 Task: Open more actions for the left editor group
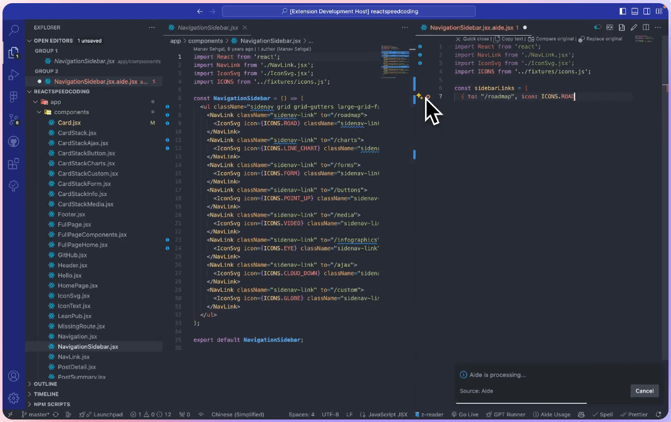[405, 28]
